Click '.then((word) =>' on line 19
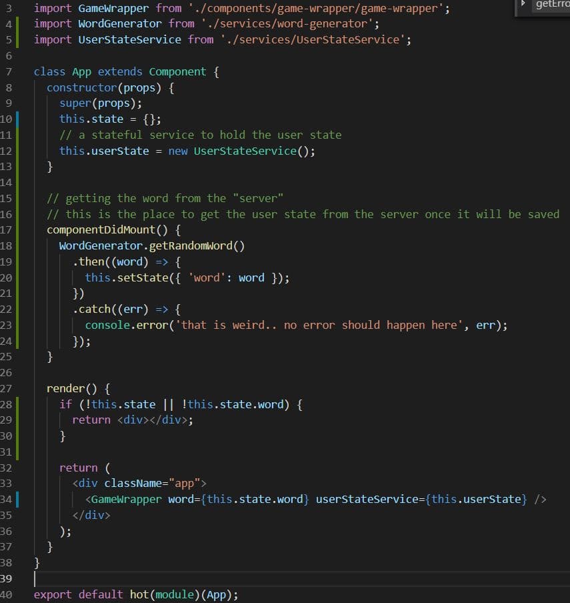The image size is (570, 603). 120,262
